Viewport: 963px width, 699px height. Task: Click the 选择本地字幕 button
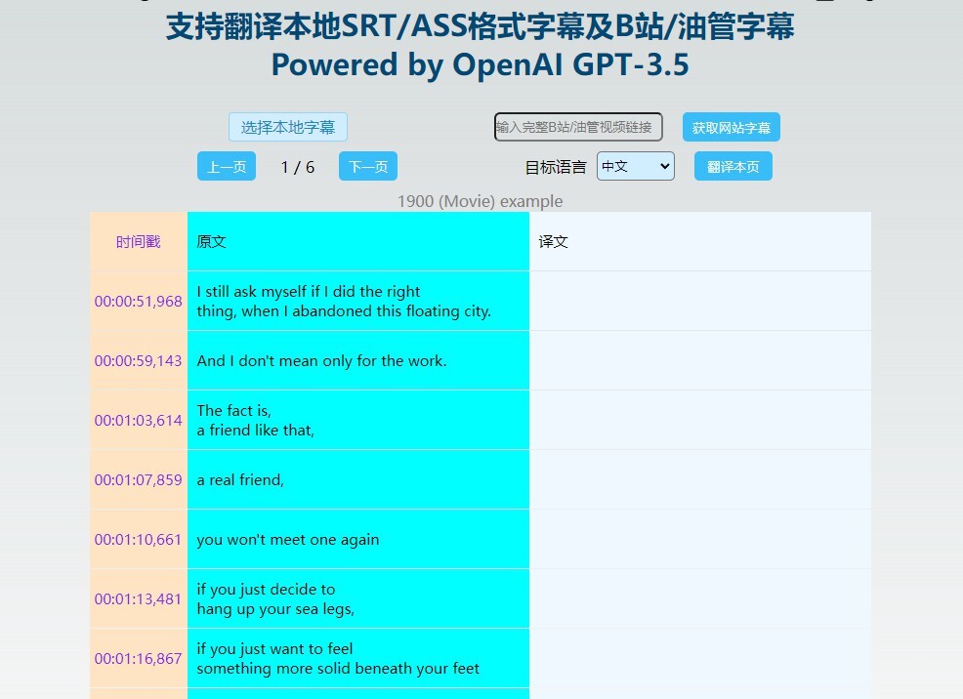pos(288,127)
